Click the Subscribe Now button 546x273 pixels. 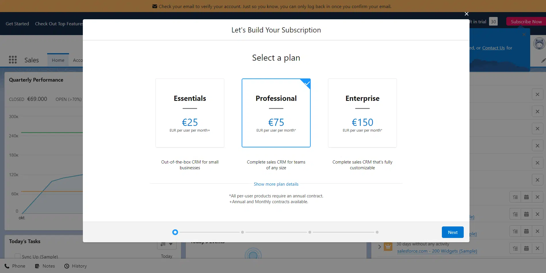(526, 22)
